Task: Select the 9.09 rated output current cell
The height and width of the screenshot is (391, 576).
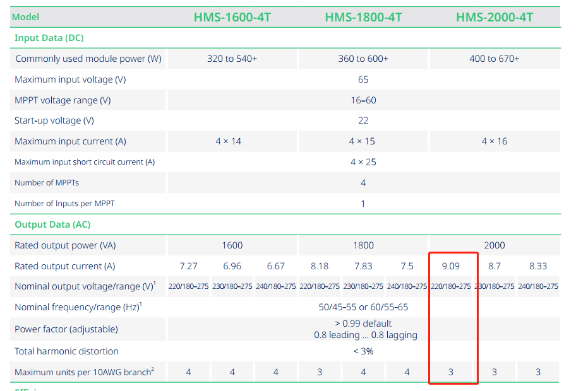Action: pyautogui.click(x=450, y=266)
